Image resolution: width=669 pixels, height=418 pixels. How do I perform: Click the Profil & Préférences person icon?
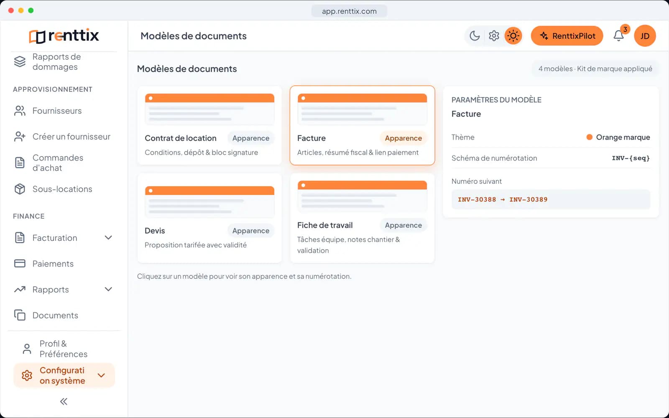click(27, 349)
